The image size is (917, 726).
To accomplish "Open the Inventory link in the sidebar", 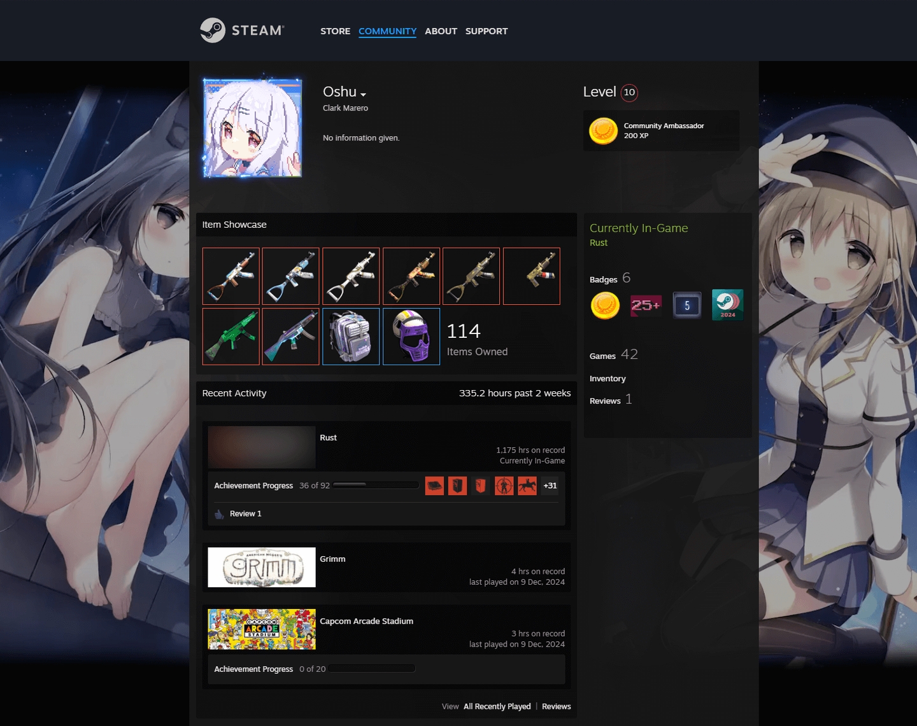I will tap(608, 379).
